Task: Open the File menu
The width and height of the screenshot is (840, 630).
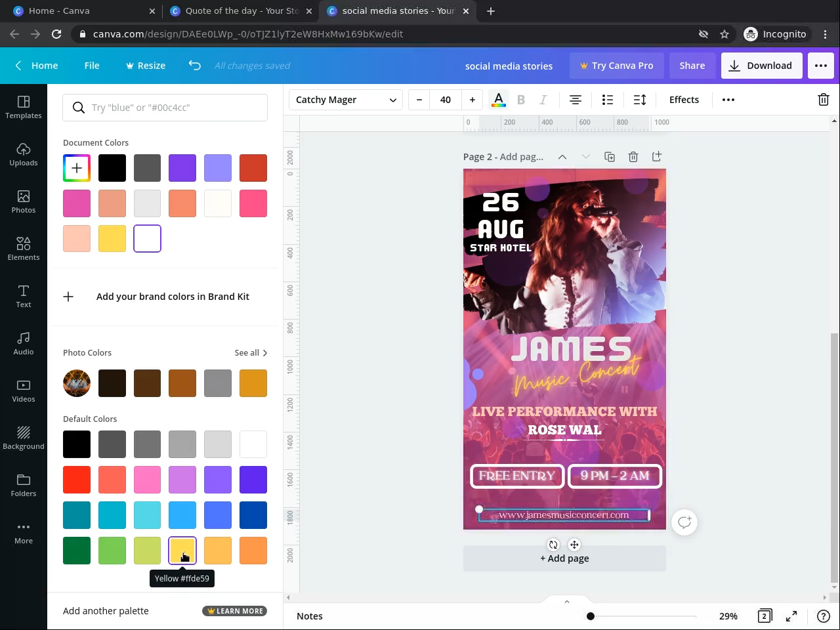Action: coord(92,66)
